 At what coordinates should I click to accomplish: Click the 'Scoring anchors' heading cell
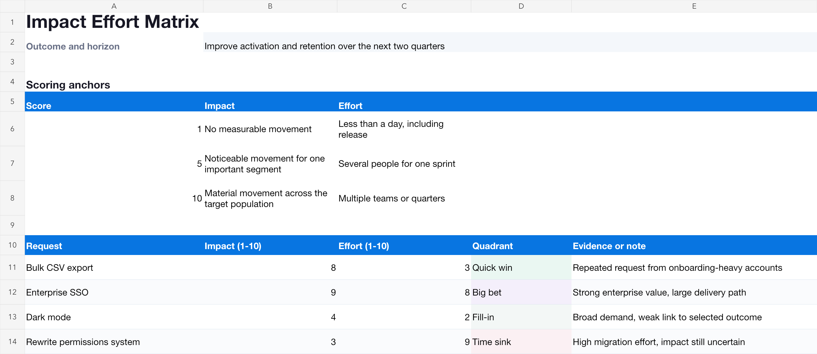pyautogui.click(x=114, y=82)
